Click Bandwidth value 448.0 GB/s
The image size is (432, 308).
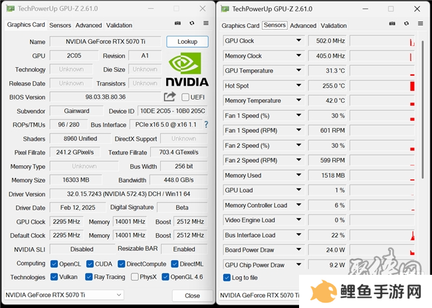click(179, 180)
